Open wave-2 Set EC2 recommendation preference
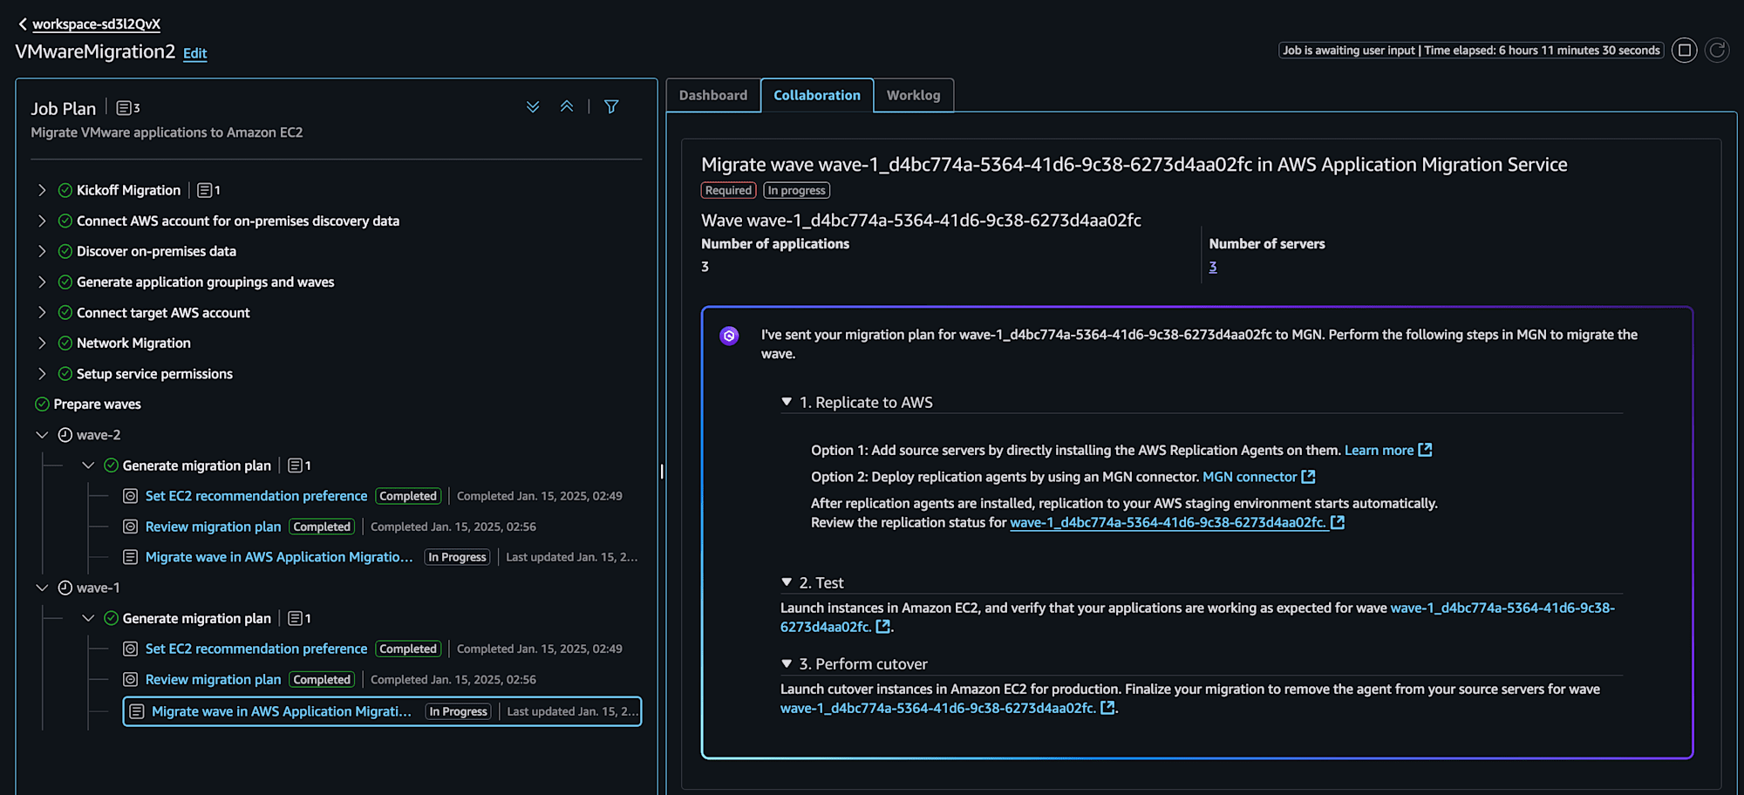 point(256,496)
